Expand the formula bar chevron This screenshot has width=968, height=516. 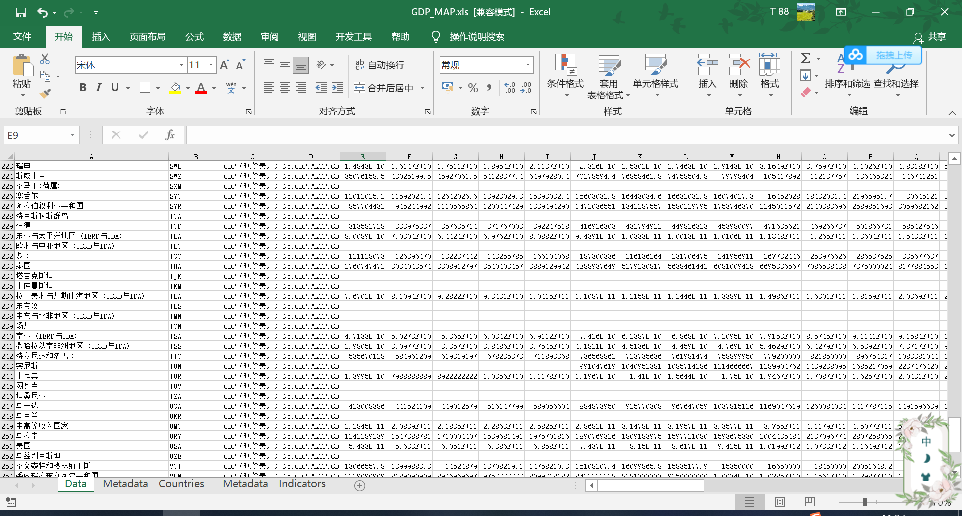[951, 135]
